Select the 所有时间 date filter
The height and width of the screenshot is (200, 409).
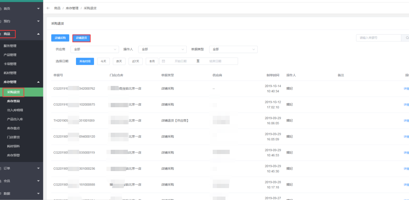pyautogui.click(x=85, y=61)
